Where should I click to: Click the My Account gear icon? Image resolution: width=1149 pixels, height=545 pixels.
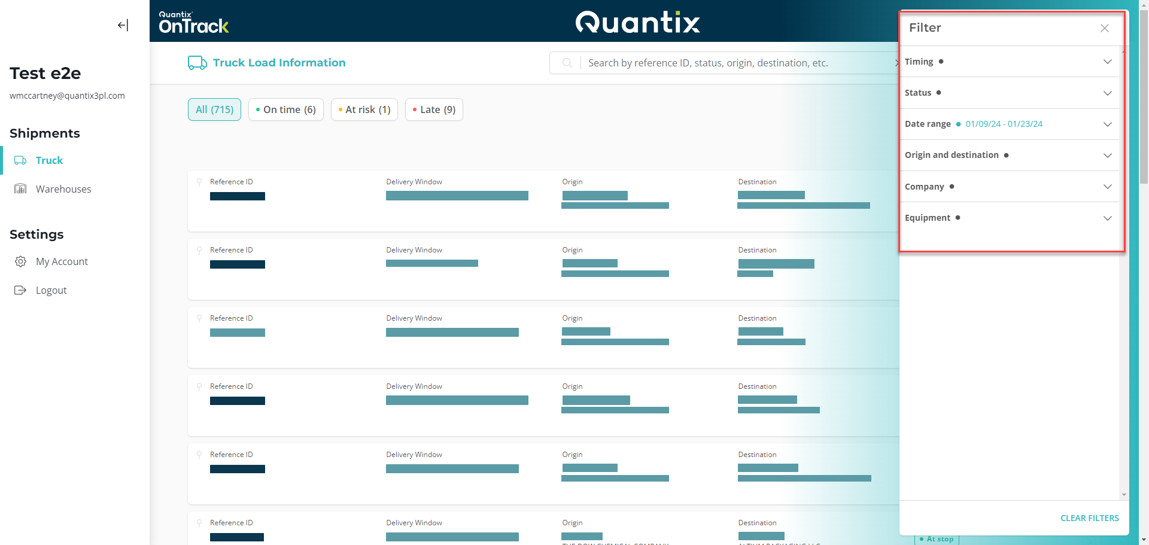pyautogui.click(x=20, y=261)
